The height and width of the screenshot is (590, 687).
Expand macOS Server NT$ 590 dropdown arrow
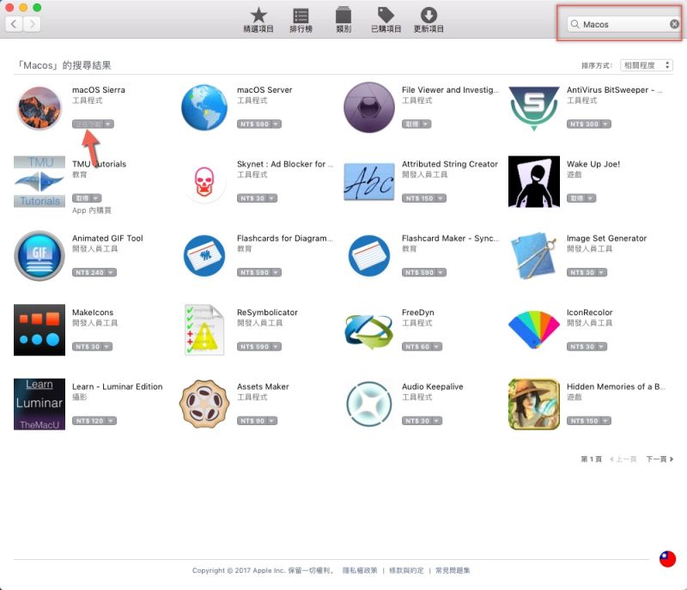[x=276, y=124]
